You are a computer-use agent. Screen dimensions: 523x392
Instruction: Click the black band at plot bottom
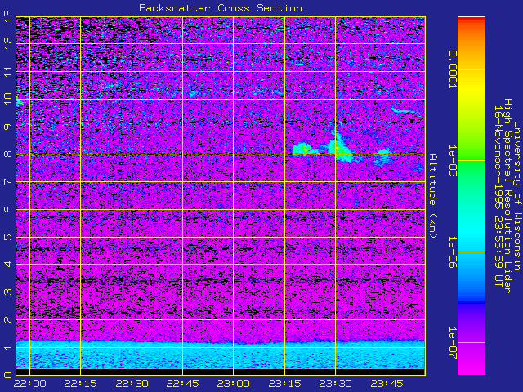221,372
